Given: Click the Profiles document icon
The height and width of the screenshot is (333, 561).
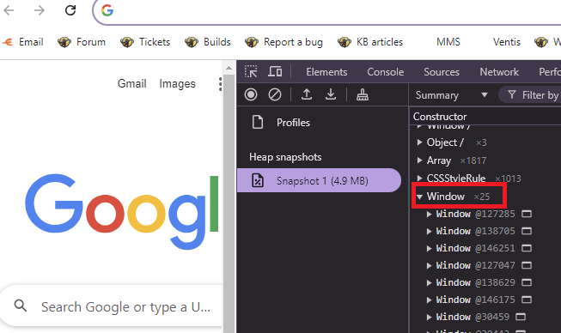Looking at the screenshot, I should tap(258, 122).
